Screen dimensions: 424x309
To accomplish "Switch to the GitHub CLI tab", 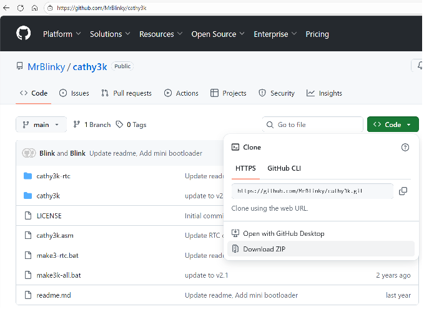I will [x=284, y=168].
